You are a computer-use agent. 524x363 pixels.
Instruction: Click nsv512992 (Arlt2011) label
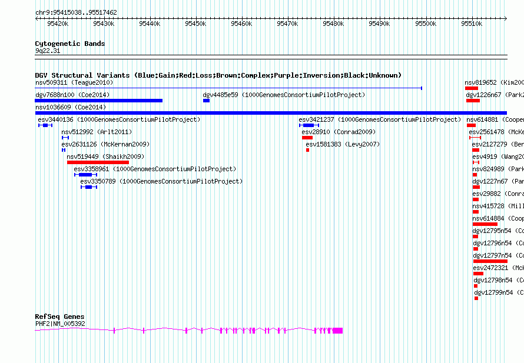97,132
